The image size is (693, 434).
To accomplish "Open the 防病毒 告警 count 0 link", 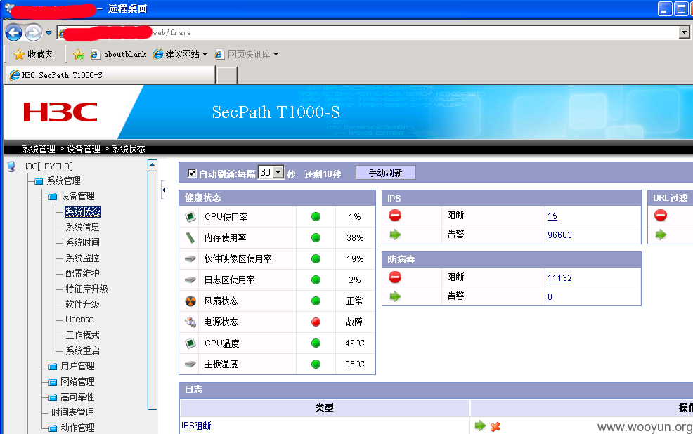I will 550,296.
